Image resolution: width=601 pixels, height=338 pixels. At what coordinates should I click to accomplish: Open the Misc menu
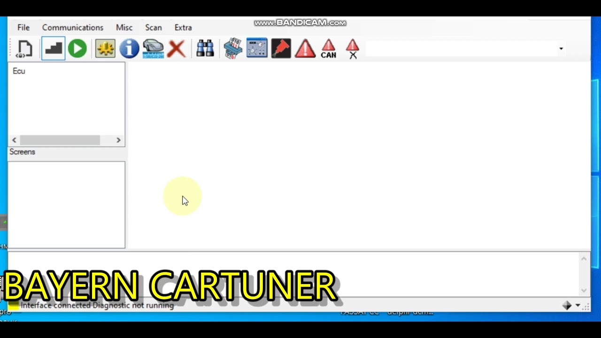point(124,28)
